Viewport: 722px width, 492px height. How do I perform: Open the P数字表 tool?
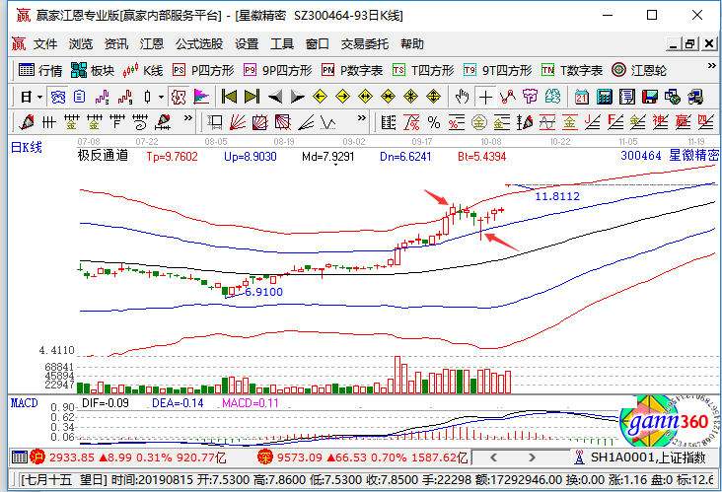(352, 70)
